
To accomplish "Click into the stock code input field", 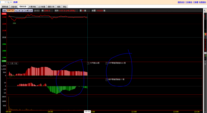I will click(x=2, y=2).
